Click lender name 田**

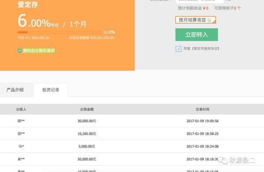[21, 134]
